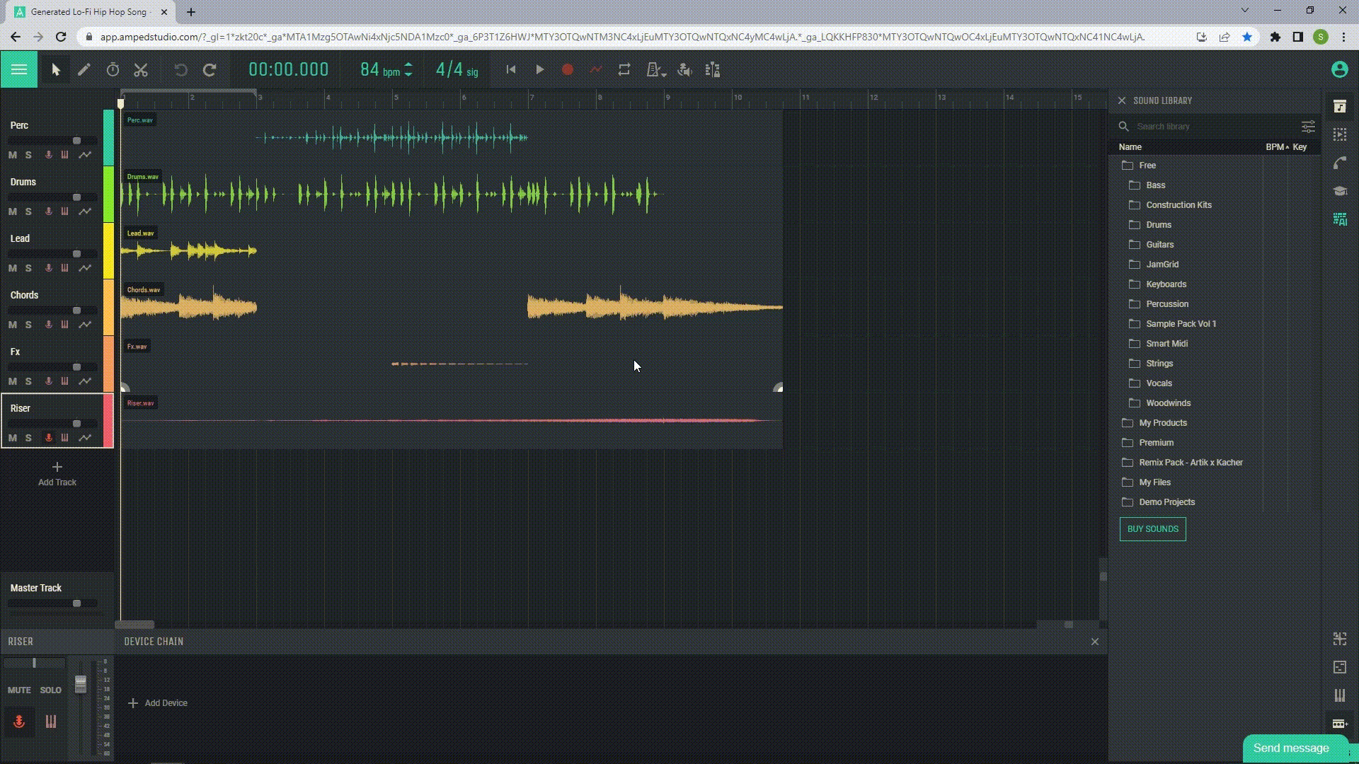The image size is (1359, 764).
Task: Click Add Device in Riser device chain
Action: [x=158, y=702]
